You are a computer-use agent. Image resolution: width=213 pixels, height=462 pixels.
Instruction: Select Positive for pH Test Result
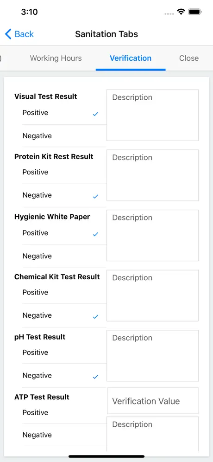click(64, 353)
